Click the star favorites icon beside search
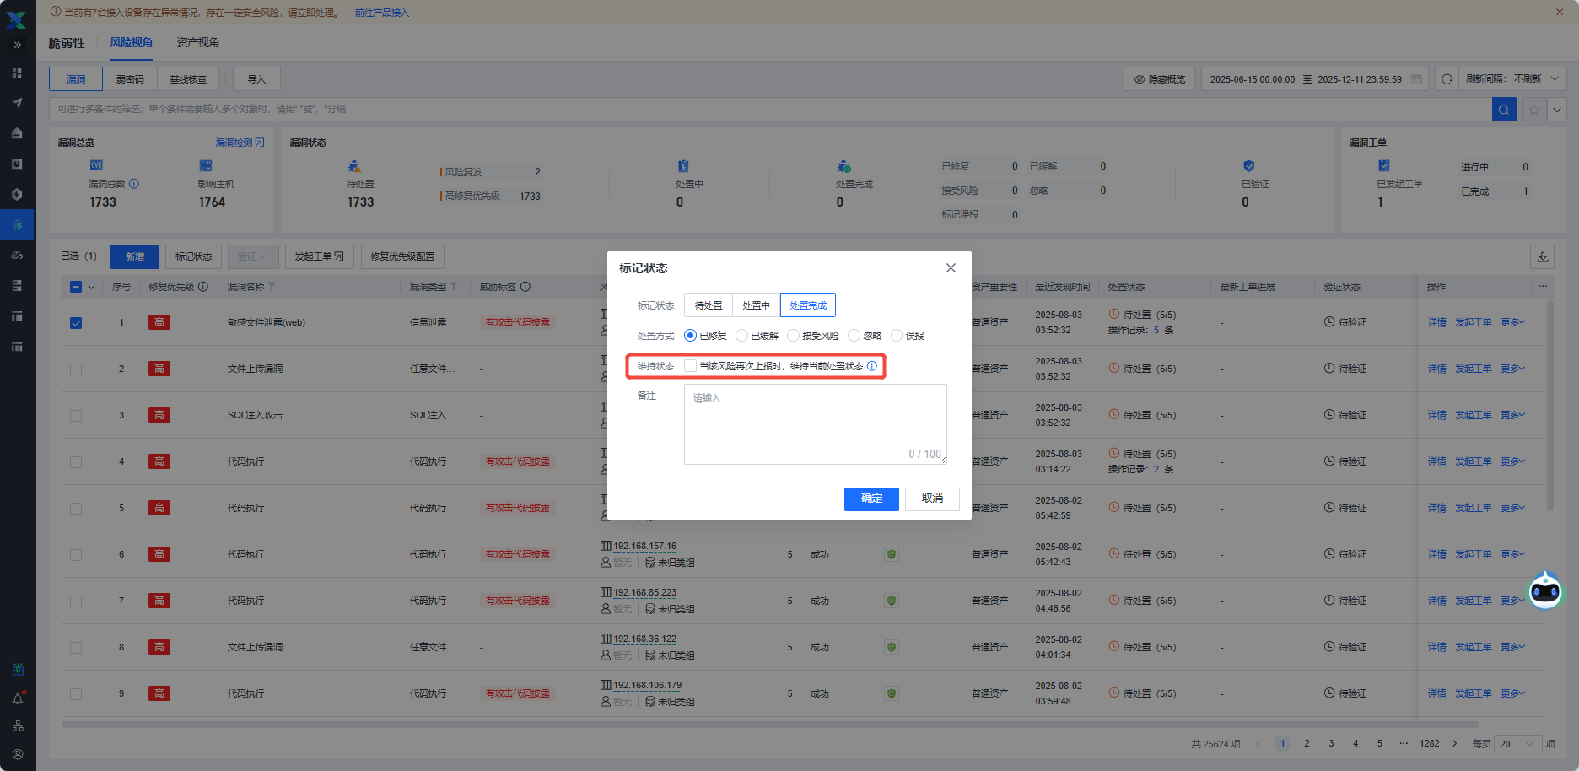 (x=1534, y=109)
